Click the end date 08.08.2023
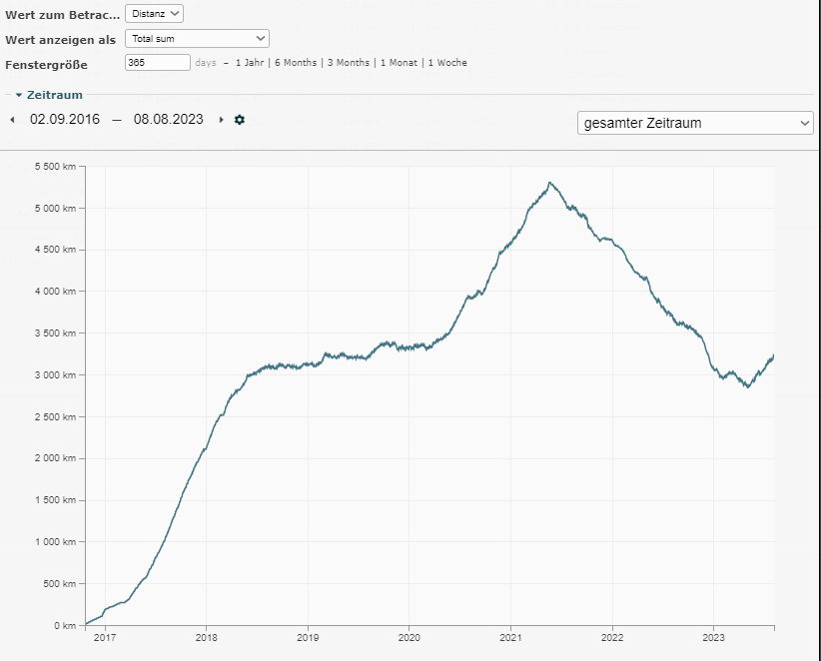 [168, 120]
